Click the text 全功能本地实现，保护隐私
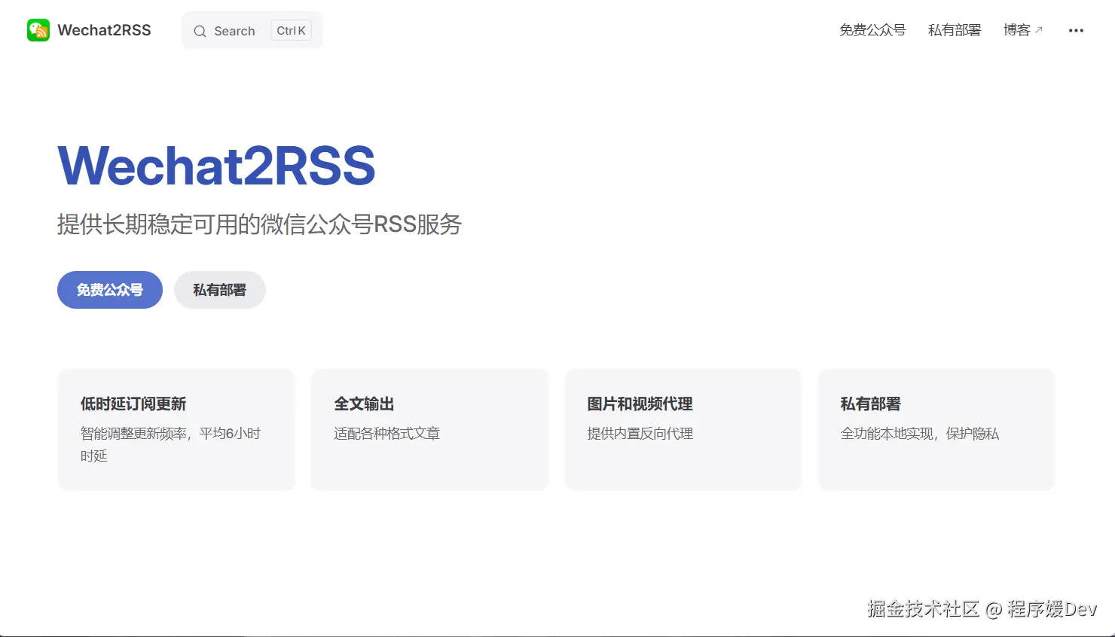This screenshot has height=637, width=1115. tap(919, 434)
